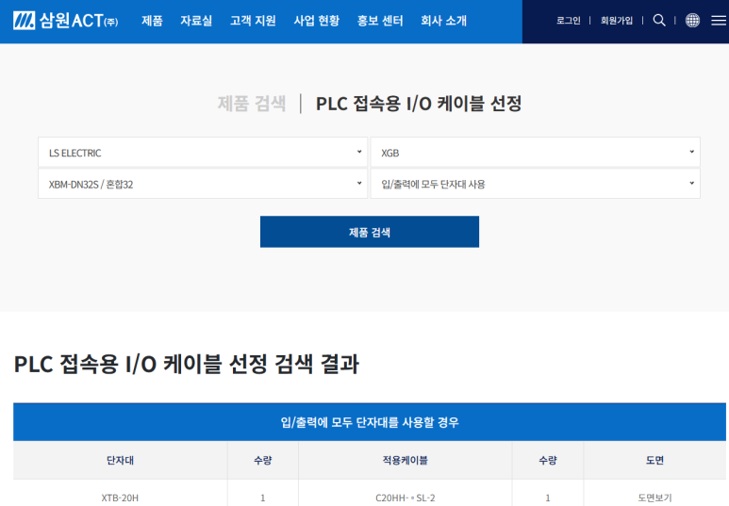Open the hamburger menu icon
729x506 pixels.
tap(719, 20)
